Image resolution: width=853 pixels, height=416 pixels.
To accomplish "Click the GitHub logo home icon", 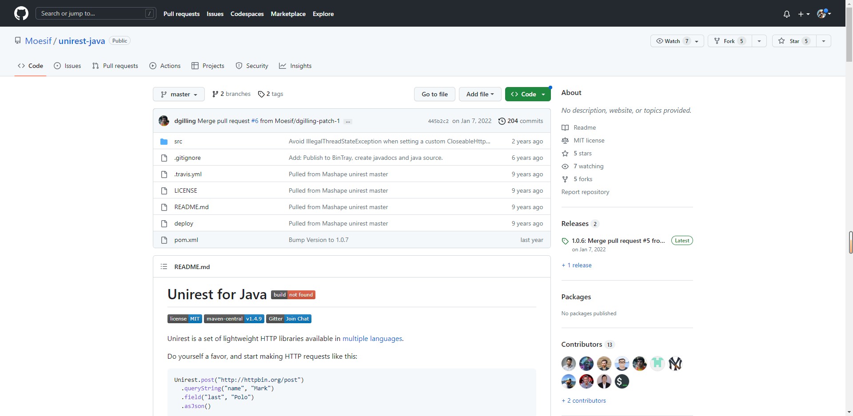I will pos(21,13).
